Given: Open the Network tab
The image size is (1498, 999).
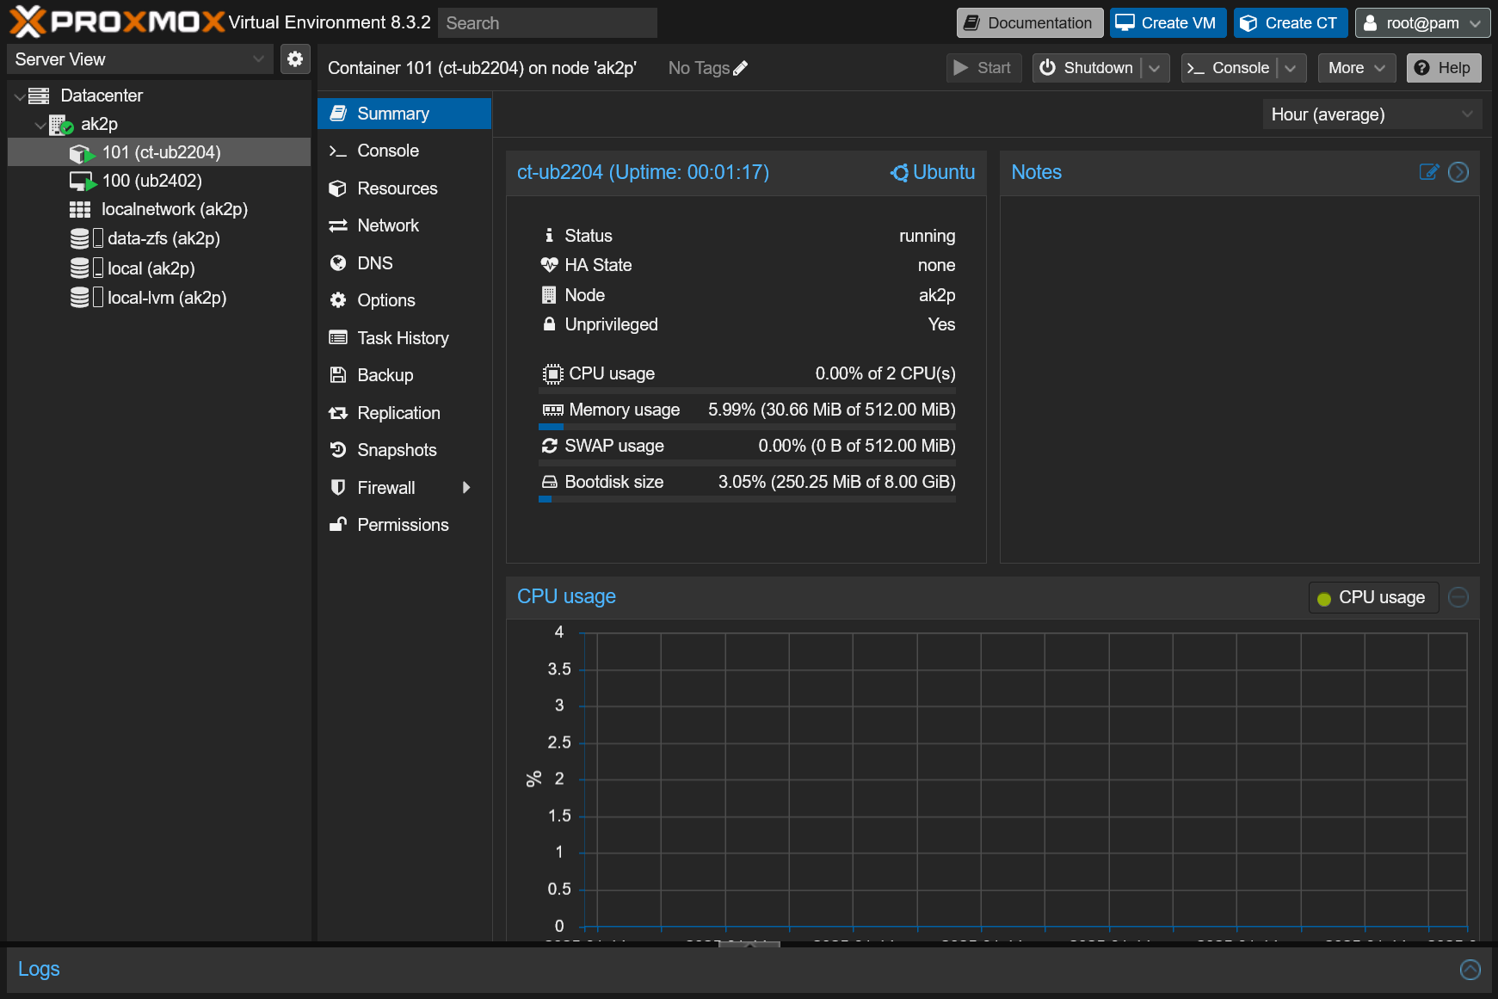Looking at the screenshot, I should [404, 225].
